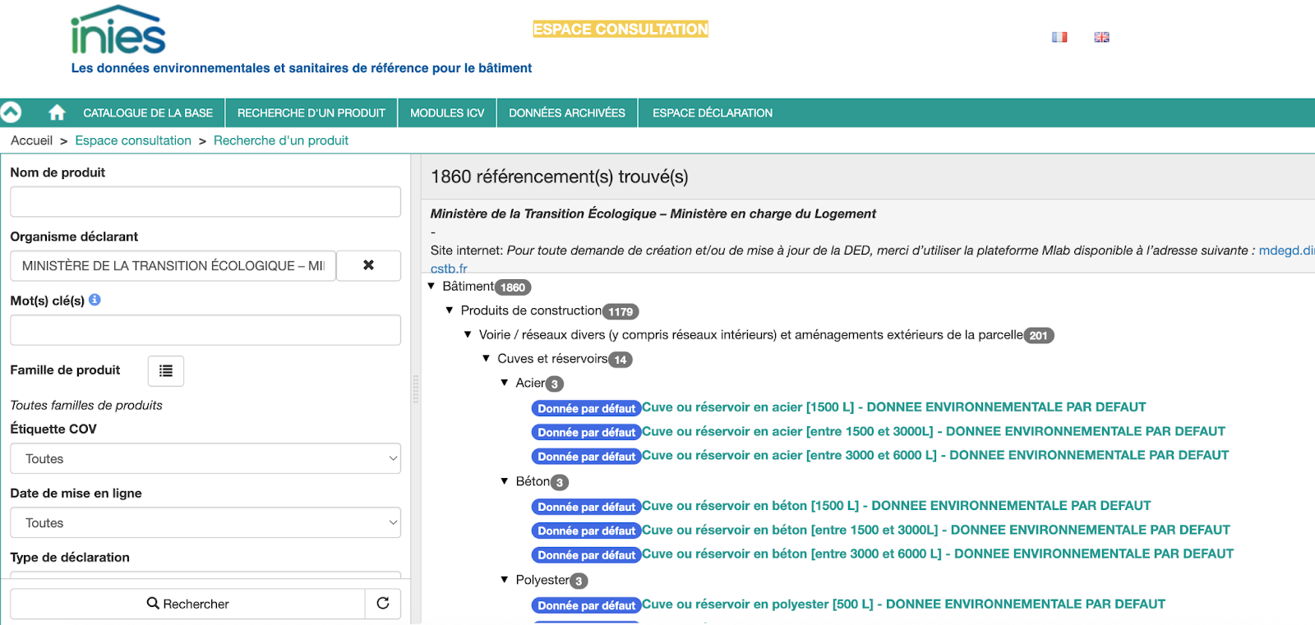Click the Type de déclaration label

[x=70, y=557]
